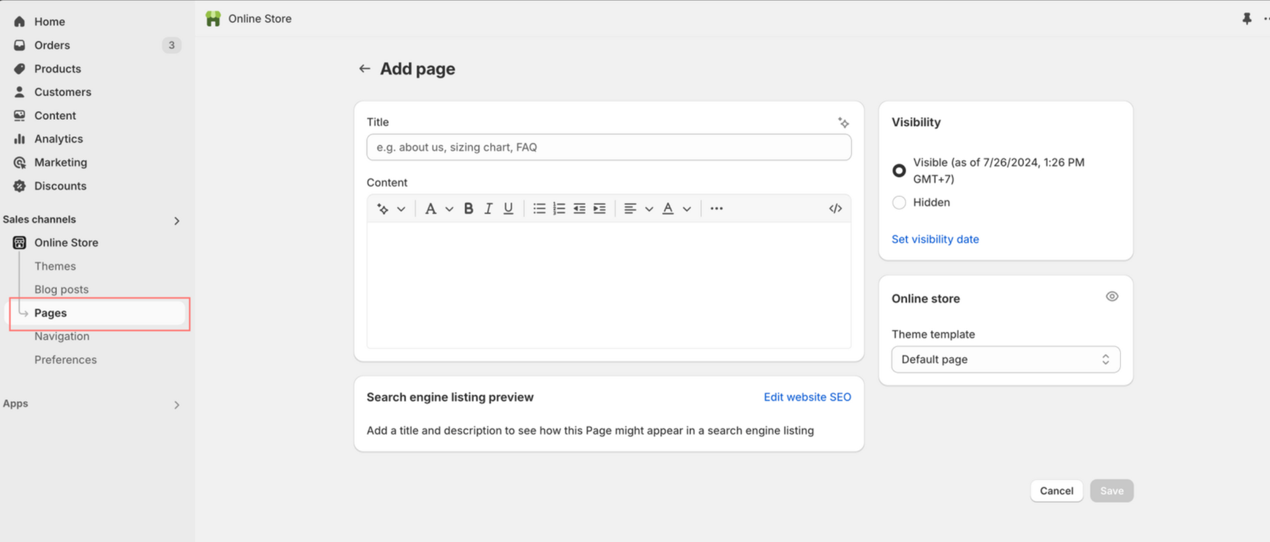Expand the Apps chevron

click(177, 405)
